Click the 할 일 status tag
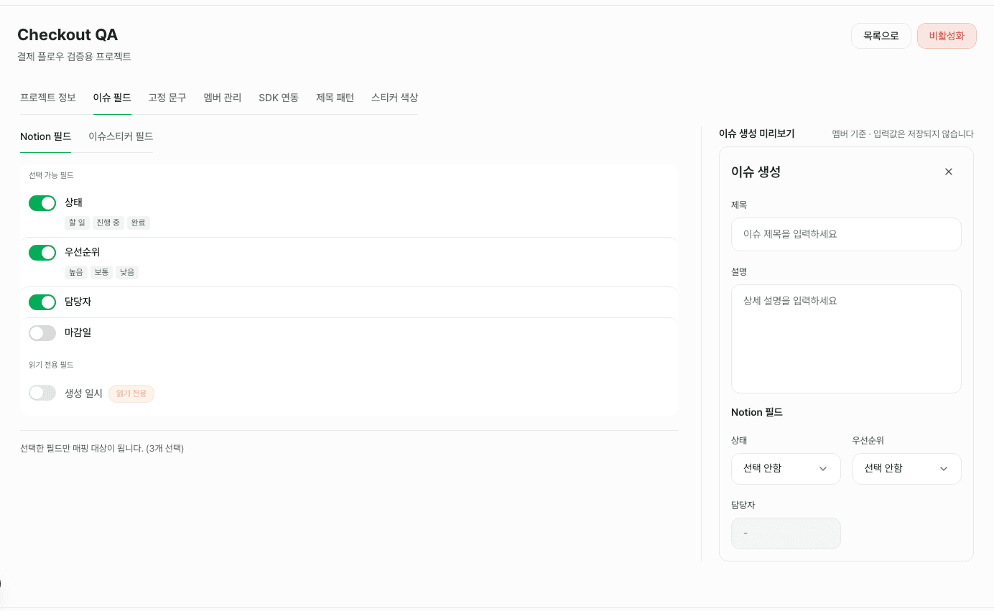The image size is (994, 611). (77, 223)
